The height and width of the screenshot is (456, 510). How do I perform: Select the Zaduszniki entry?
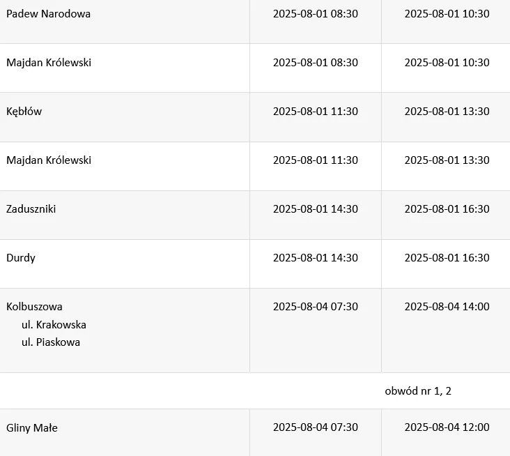(31, 209)
